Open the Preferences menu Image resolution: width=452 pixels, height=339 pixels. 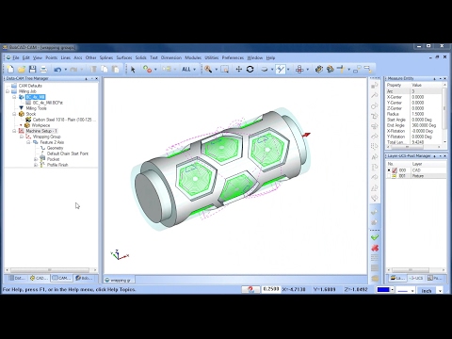click(x=233, y=57)
